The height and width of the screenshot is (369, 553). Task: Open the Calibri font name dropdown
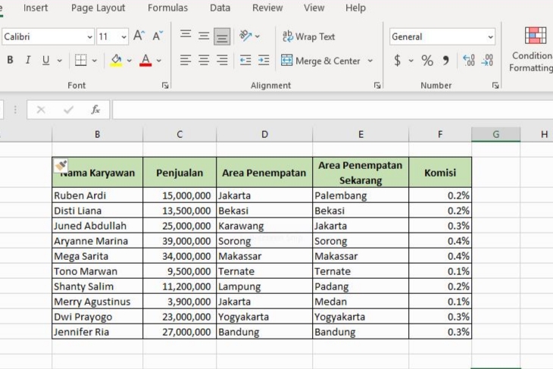89,36
